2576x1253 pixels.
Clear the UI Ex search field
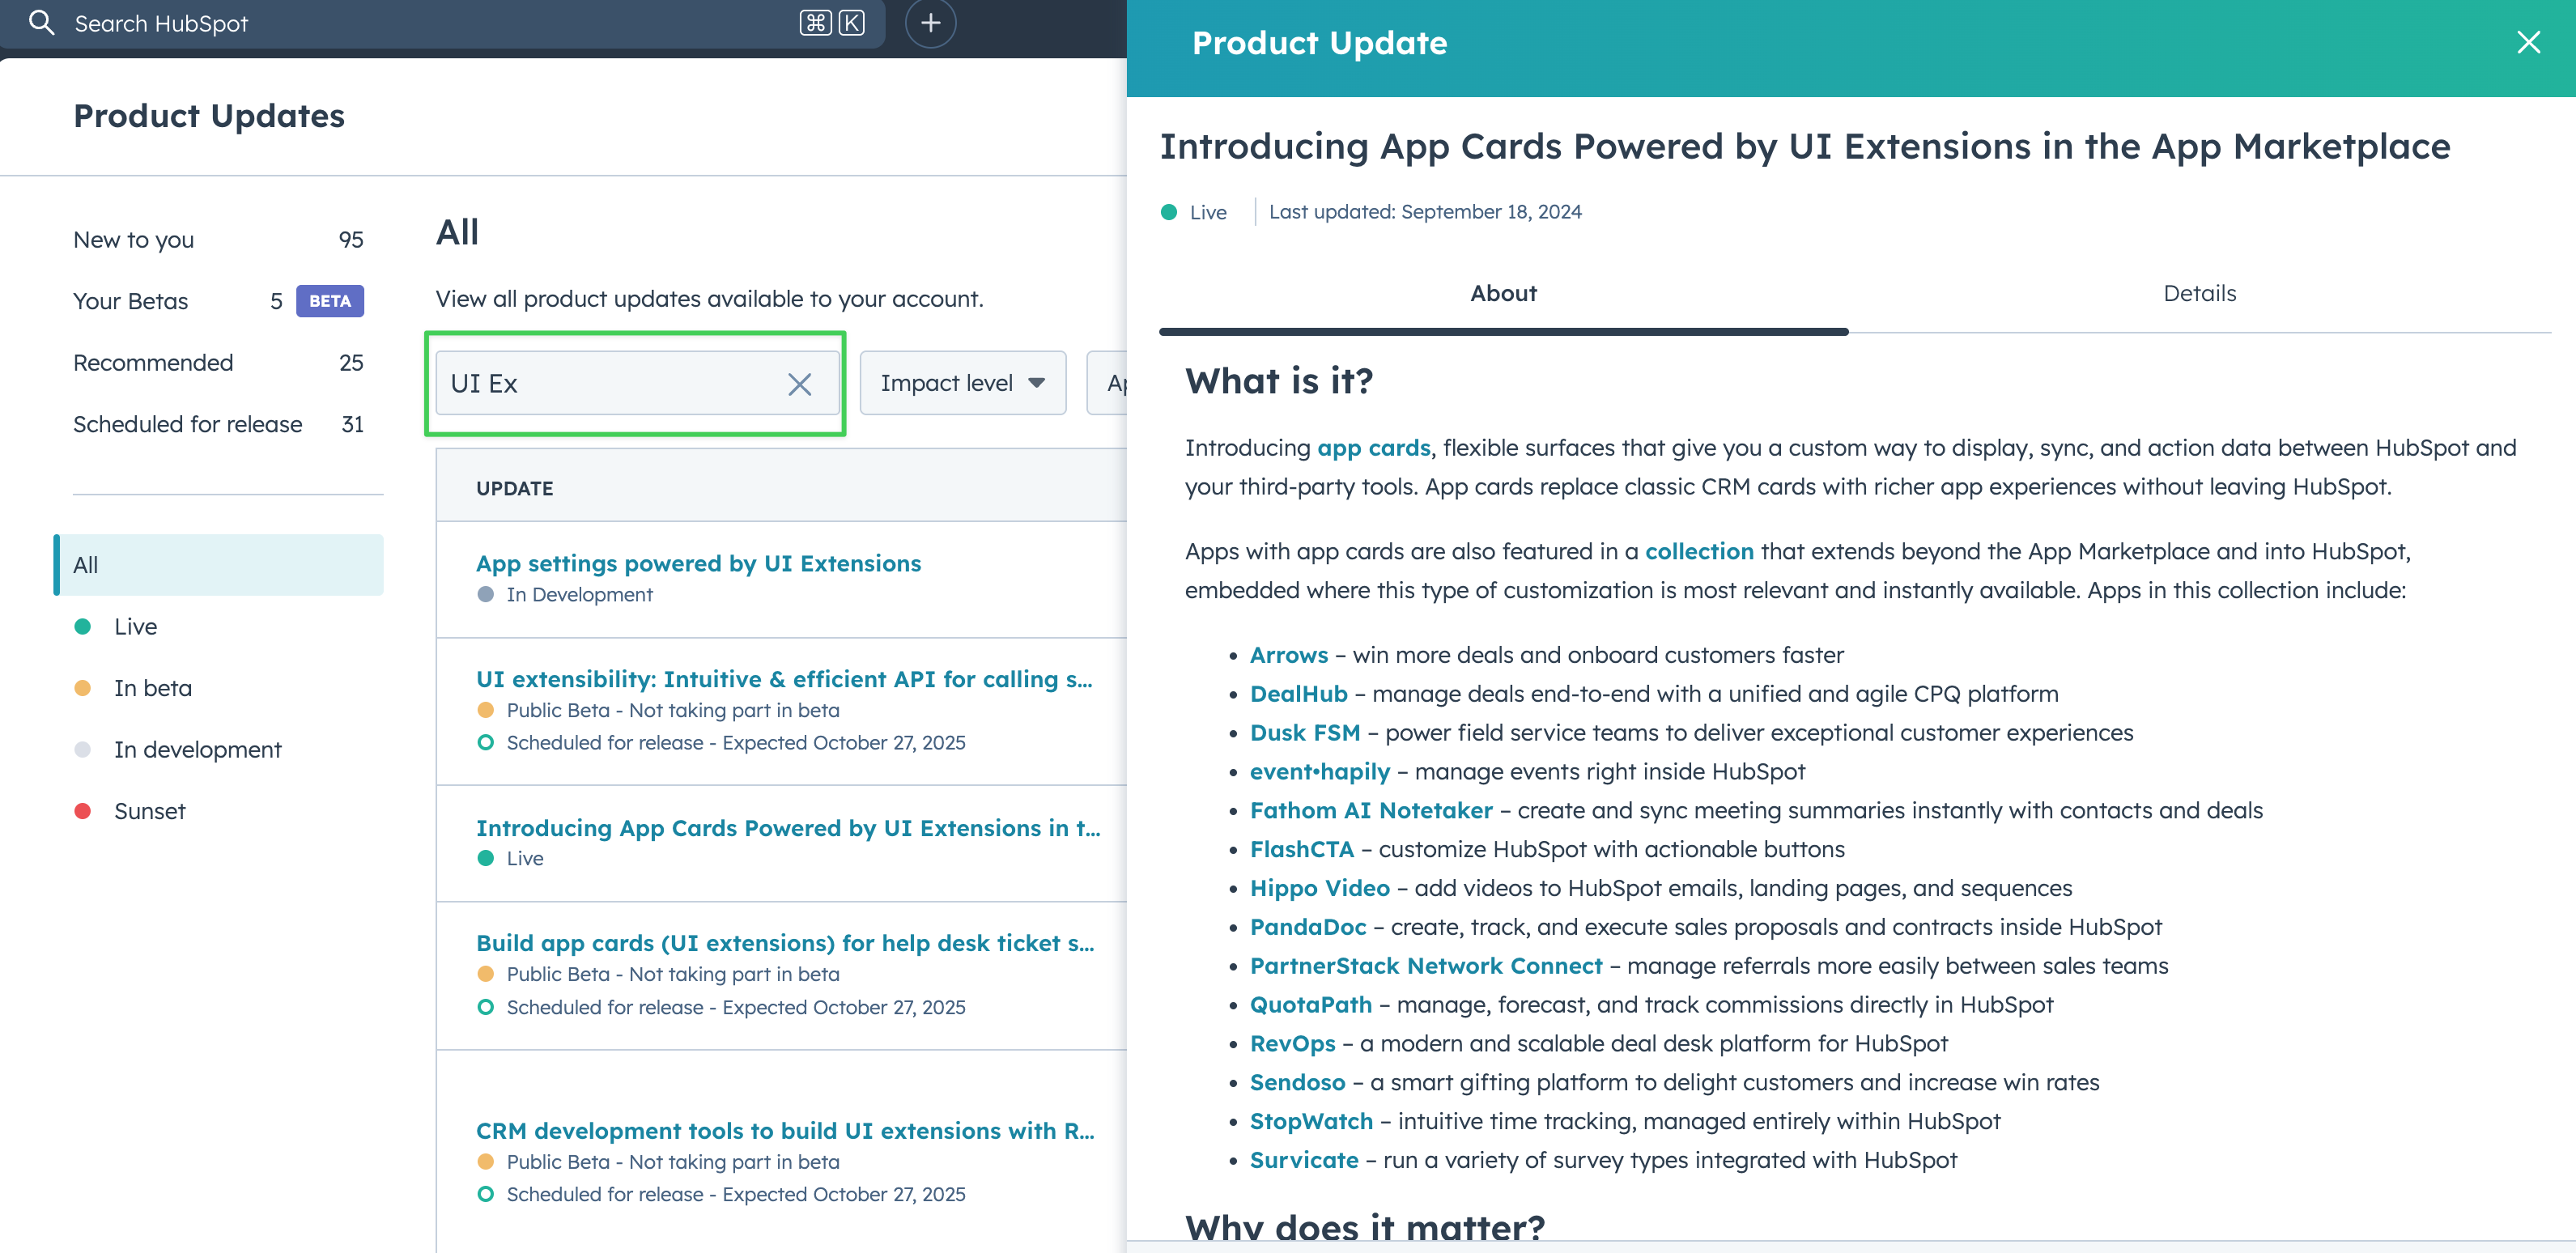click(x=799, y=384)
